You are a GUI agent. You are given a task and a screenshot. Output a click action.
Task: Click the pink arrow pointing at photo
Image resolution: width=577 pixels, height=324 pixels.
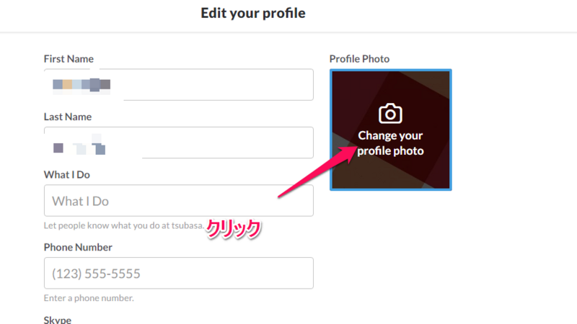tap(317, 171)
